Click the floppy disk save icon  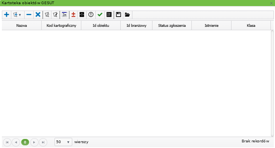pyautogui.click(x=118, y=15)
